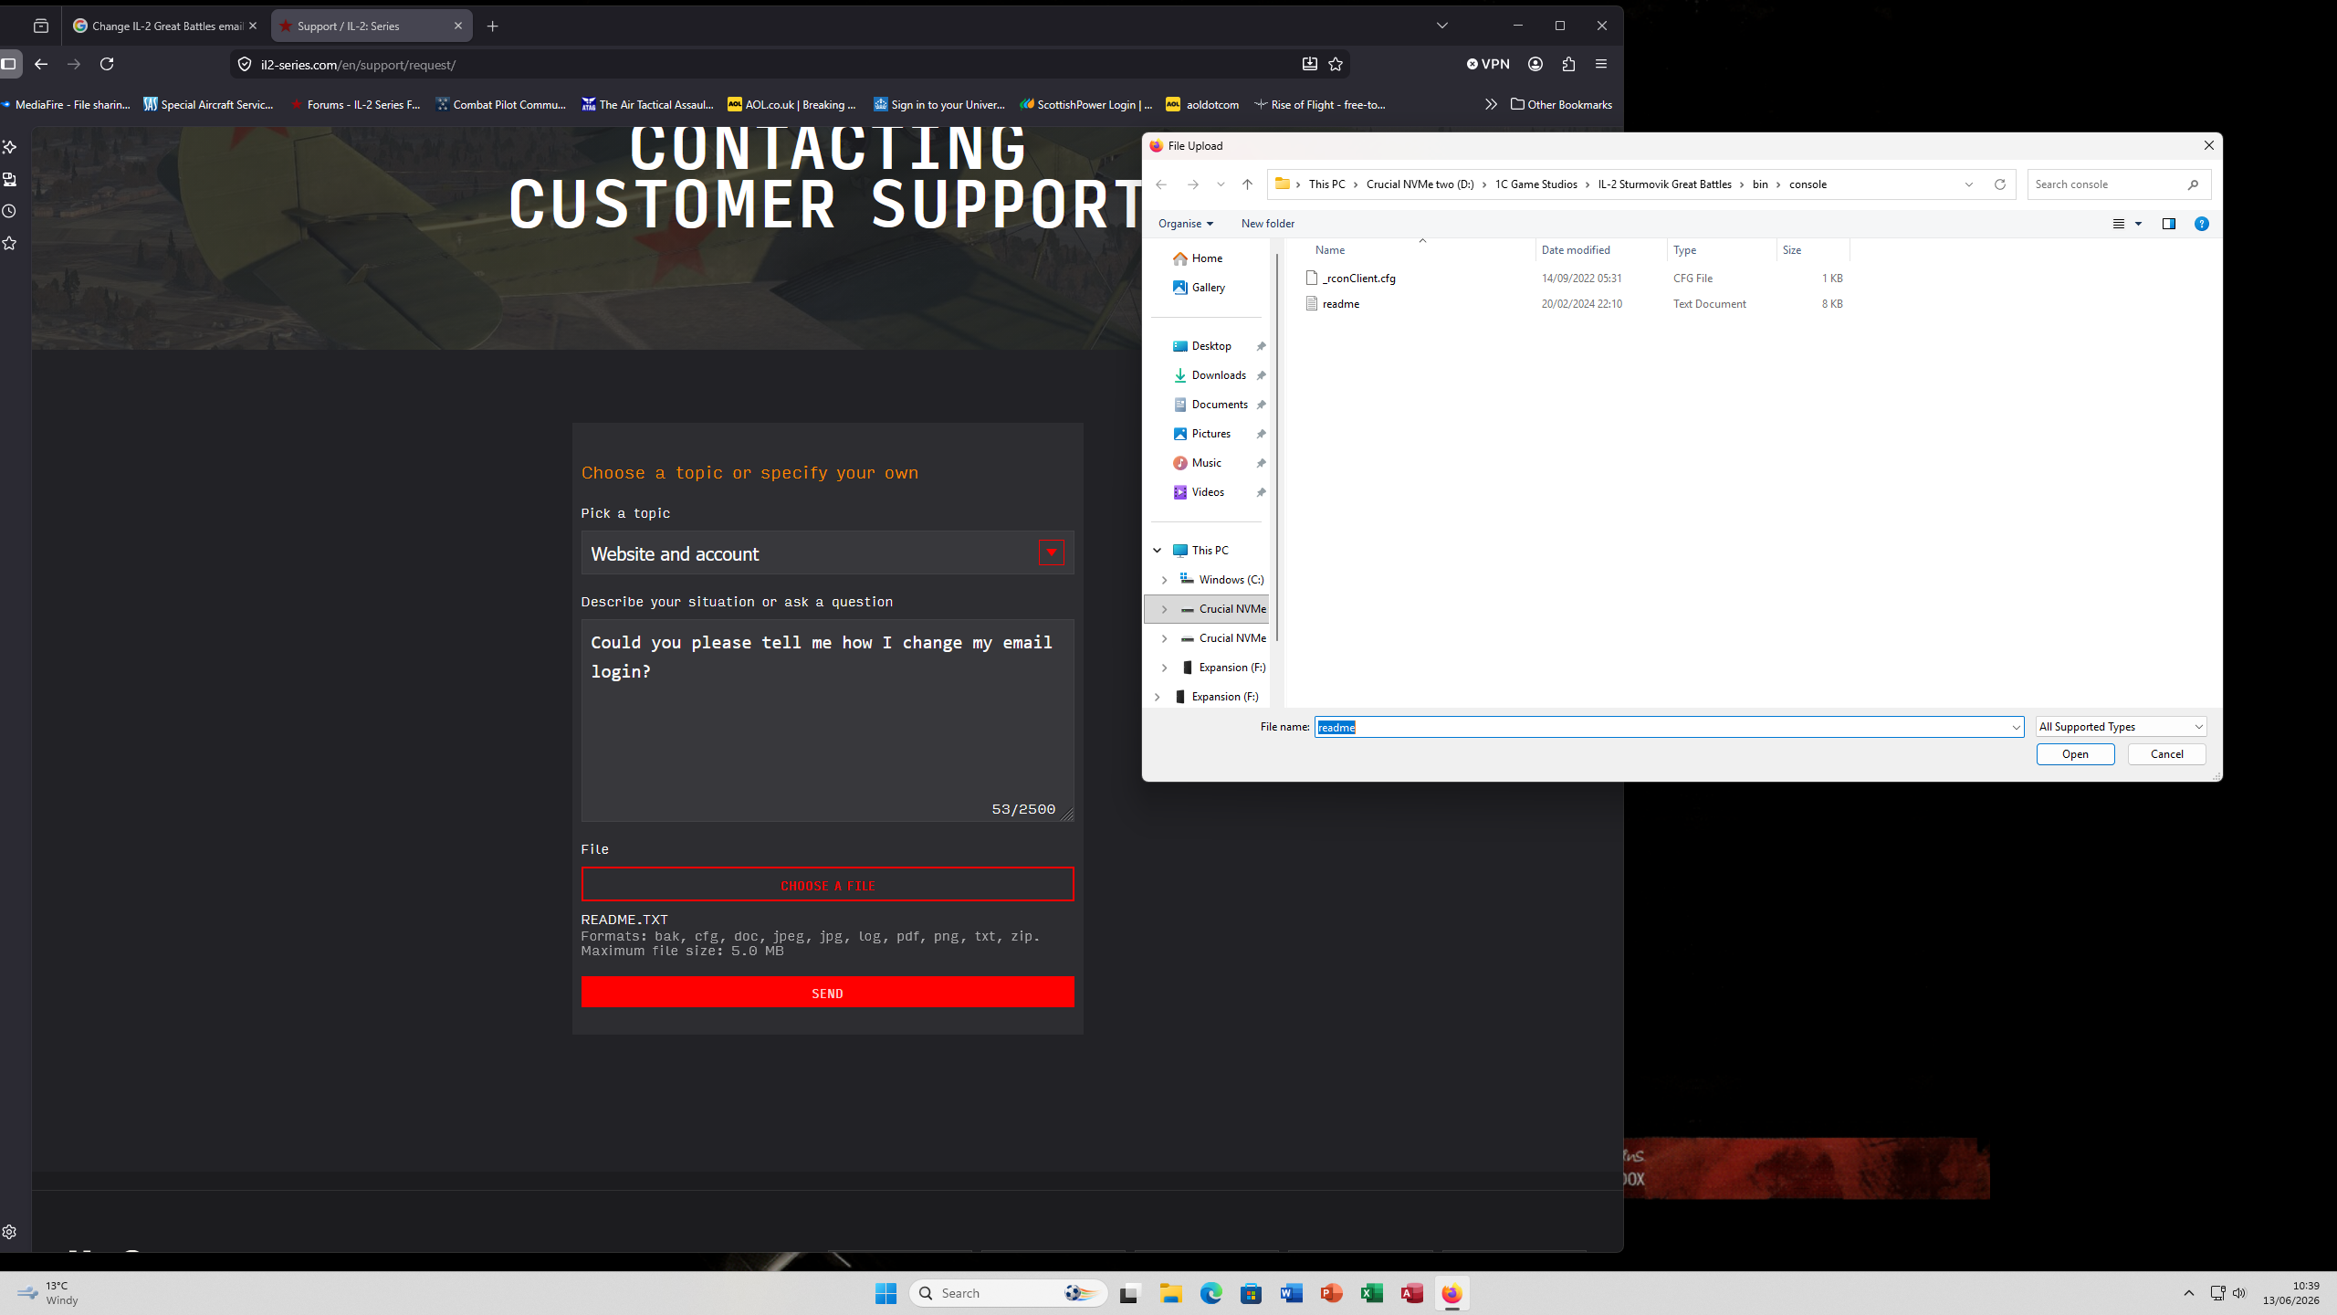Open the All Supported Types filter dropdown
This screenshot has width=2337, height=1315.
pyautogui.click(x=2121, y=727)
